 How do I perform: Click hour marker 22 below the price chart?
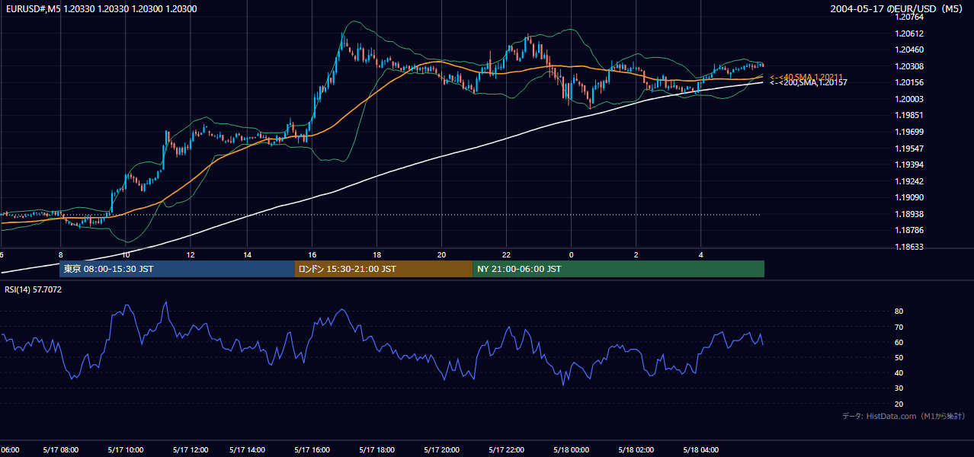tap(506, 254)
